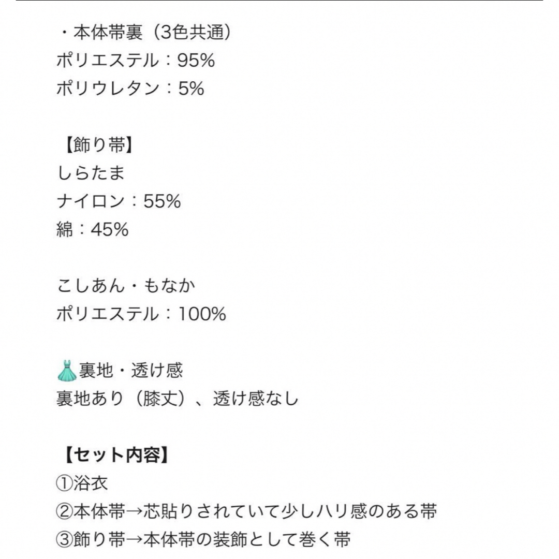
Task: Click the ③飾り帯 list item line
Action: pyautogui.click(x=203, y=540)
